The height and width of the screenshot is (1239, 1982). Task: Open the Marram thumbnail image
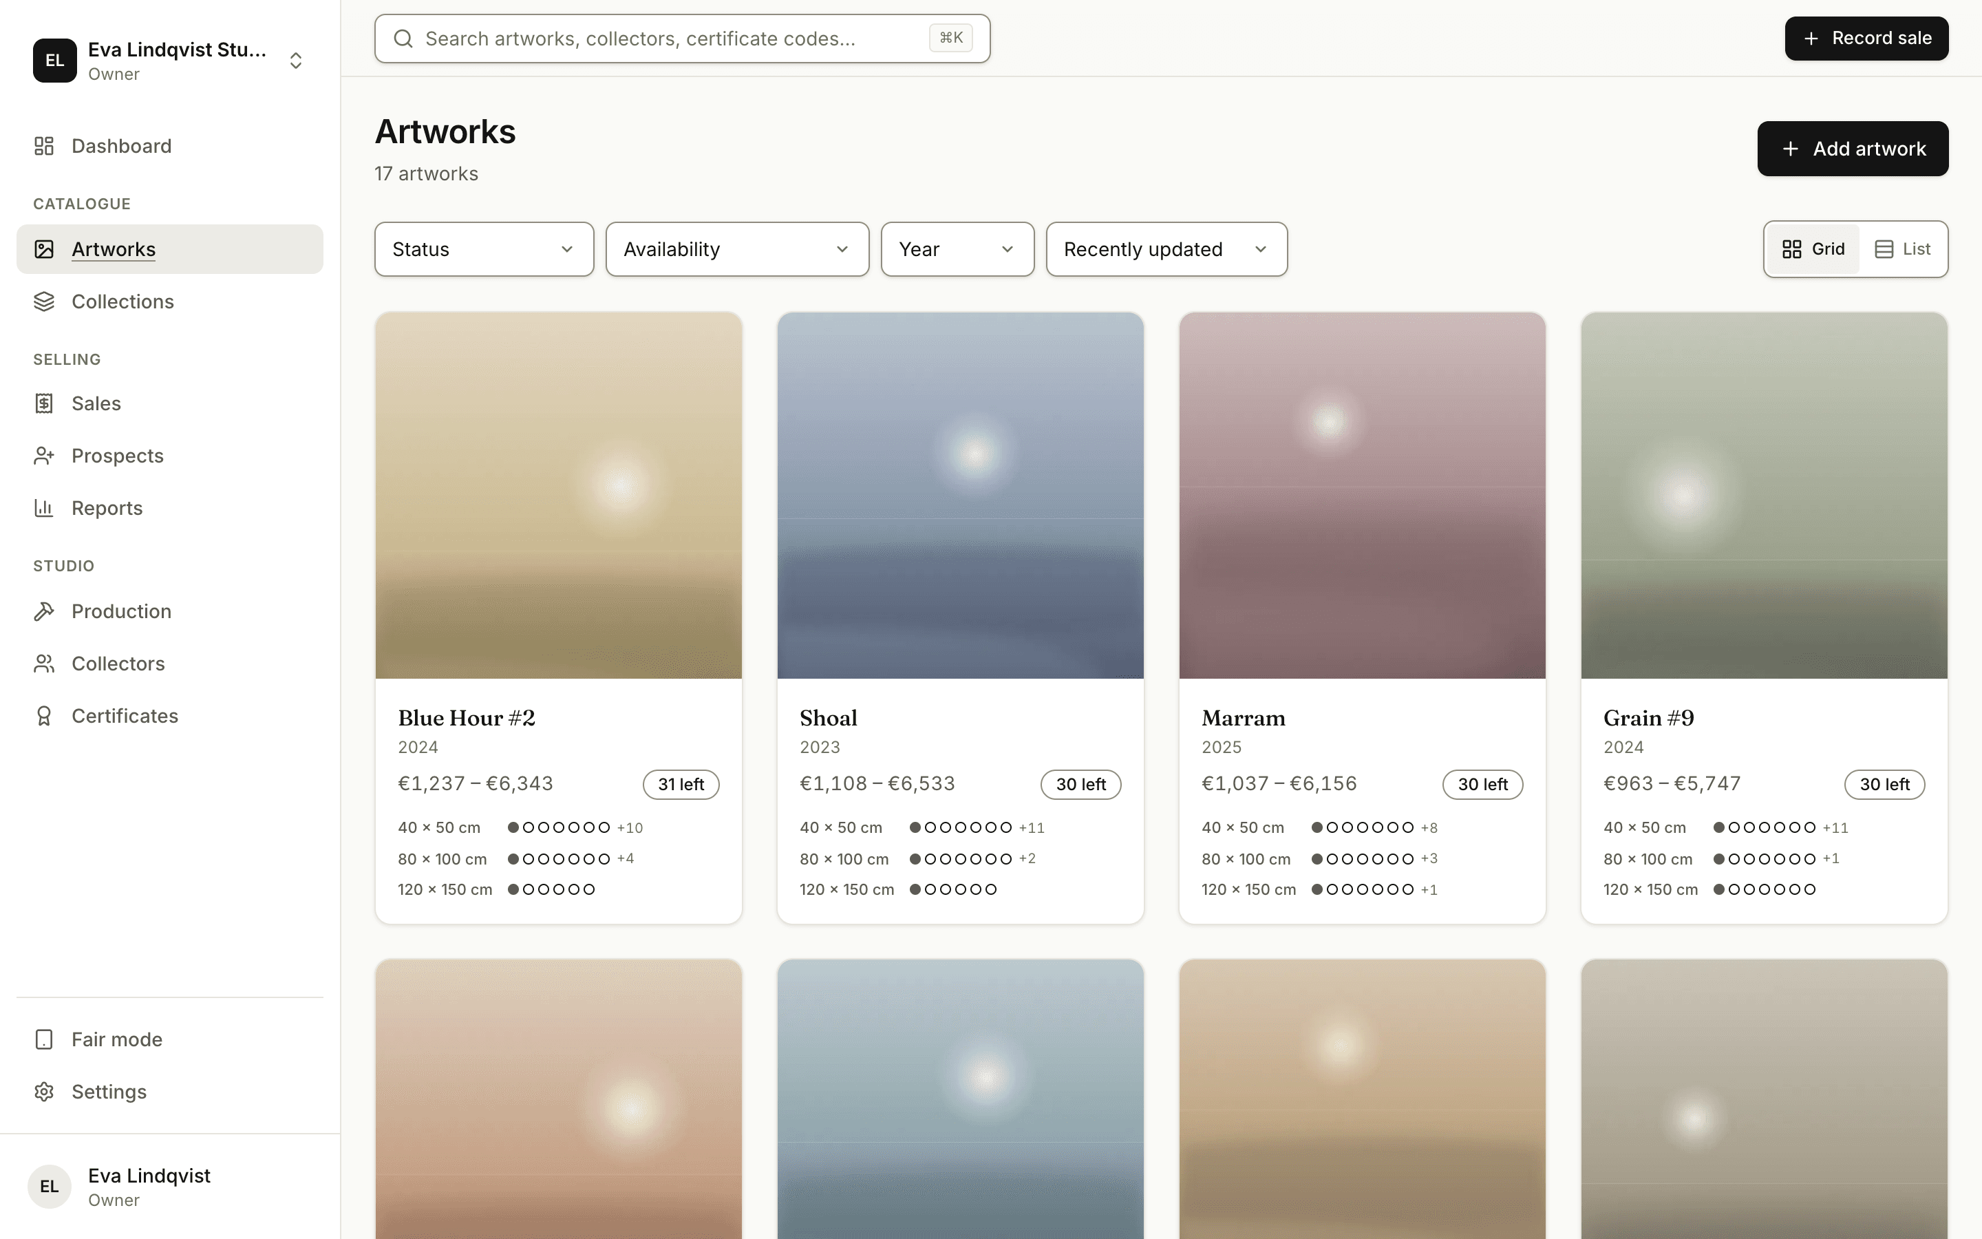pyautogui.click(x=1362, y=495)
